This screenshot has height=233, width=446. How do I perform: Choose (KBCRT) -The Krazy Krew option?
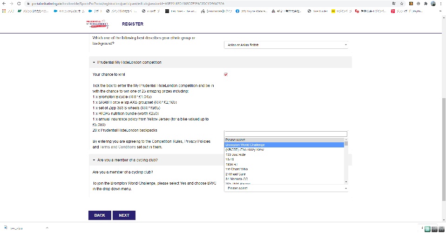(284, 150)
